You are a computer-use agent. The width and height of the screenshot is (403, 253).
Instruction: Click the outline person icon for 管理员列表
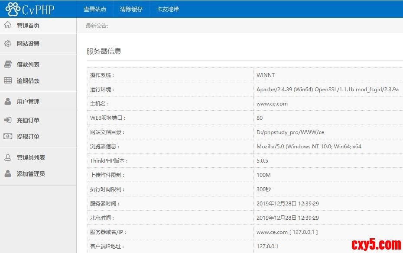[8, 157]
